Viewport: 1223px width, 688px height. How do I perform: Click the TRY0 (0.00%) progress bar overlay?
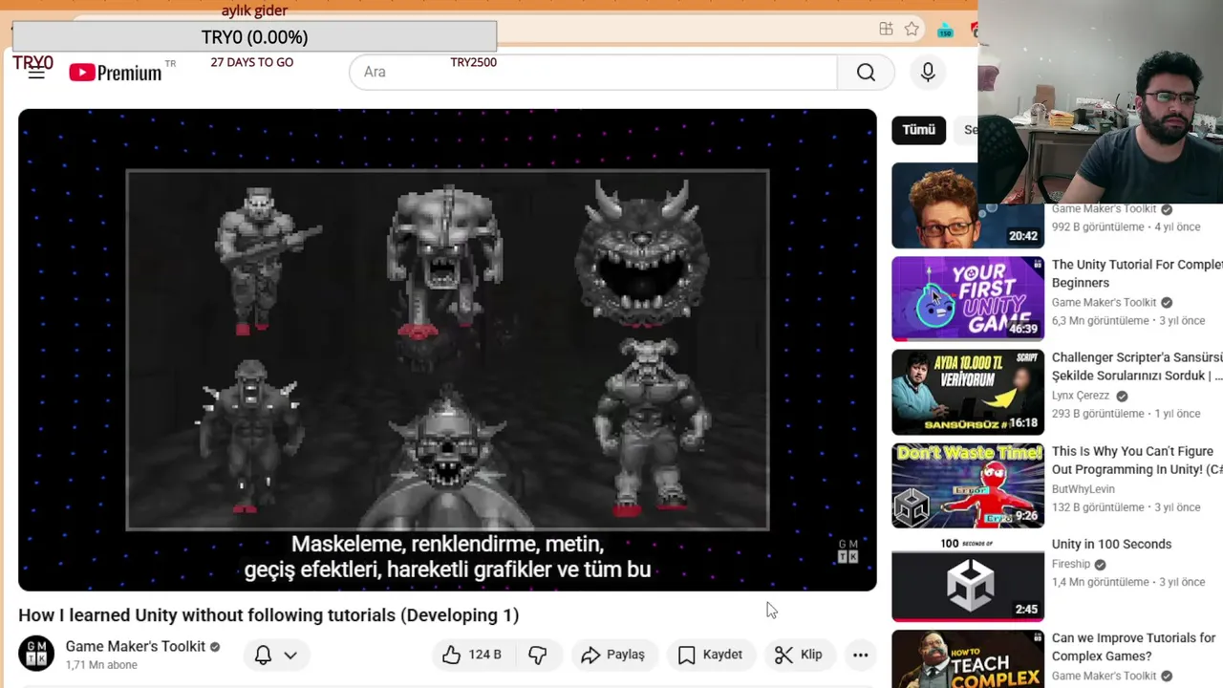click(254, 37)
